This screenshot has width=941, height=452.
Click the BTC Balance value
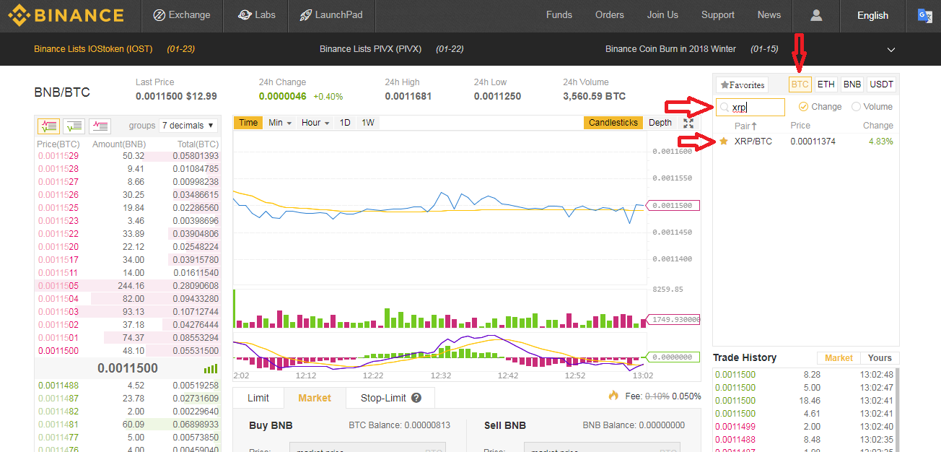click(426, 425)
